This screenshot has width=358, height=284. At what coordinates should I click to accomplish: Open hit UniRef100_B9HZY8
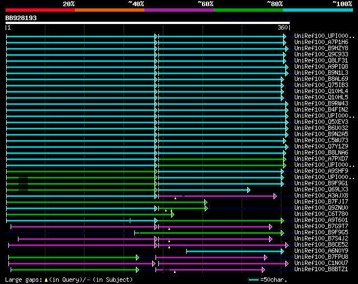pos(321,49)
